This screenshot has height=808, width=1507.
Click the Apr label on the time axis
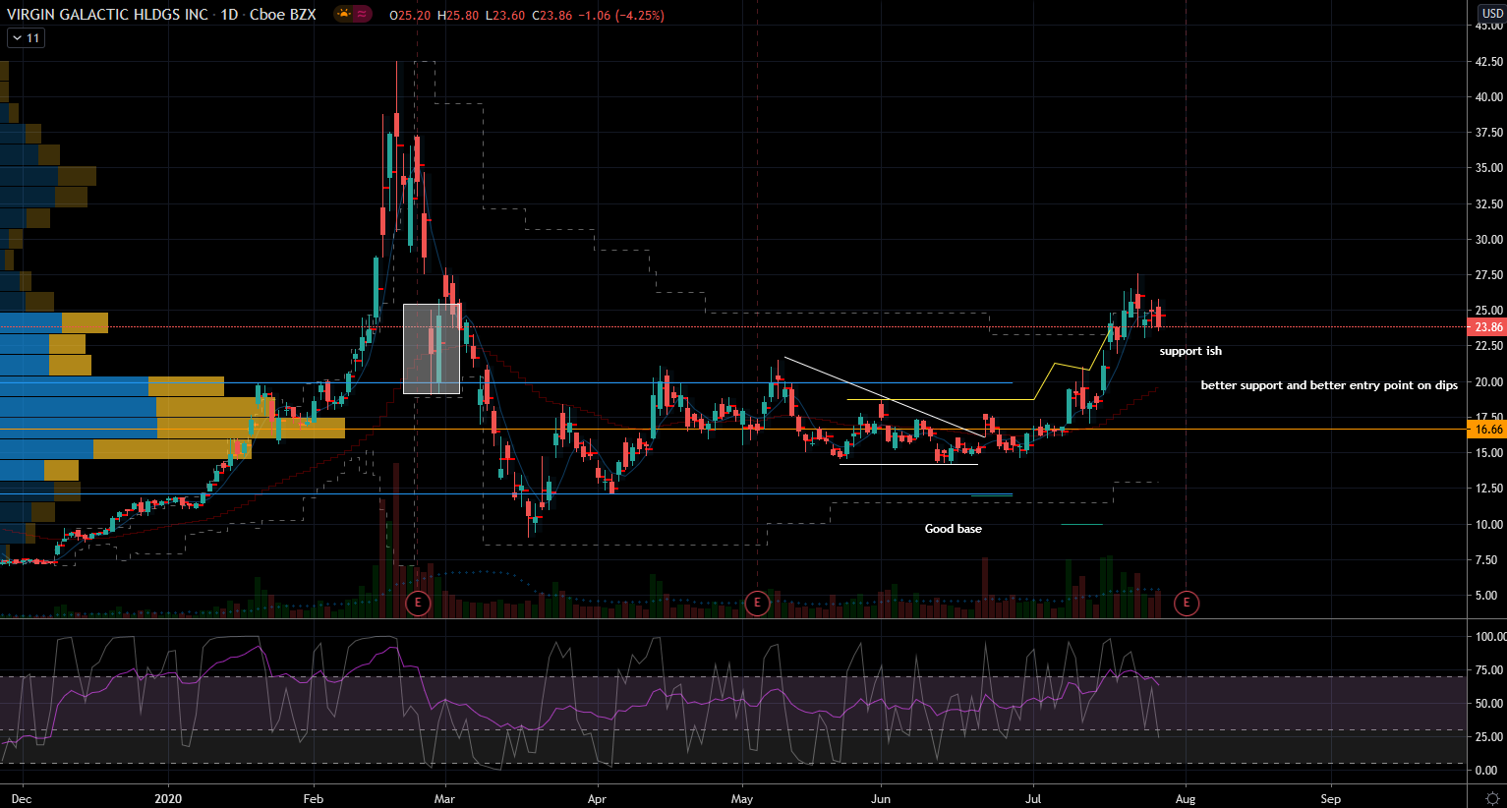(597, 799)
